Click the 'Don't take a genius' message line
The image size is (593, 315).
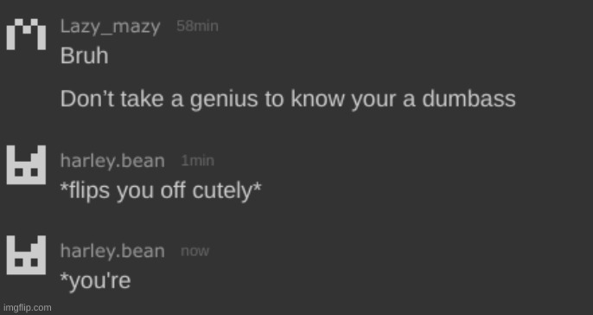pyautogui.click(x=288, y=100)
